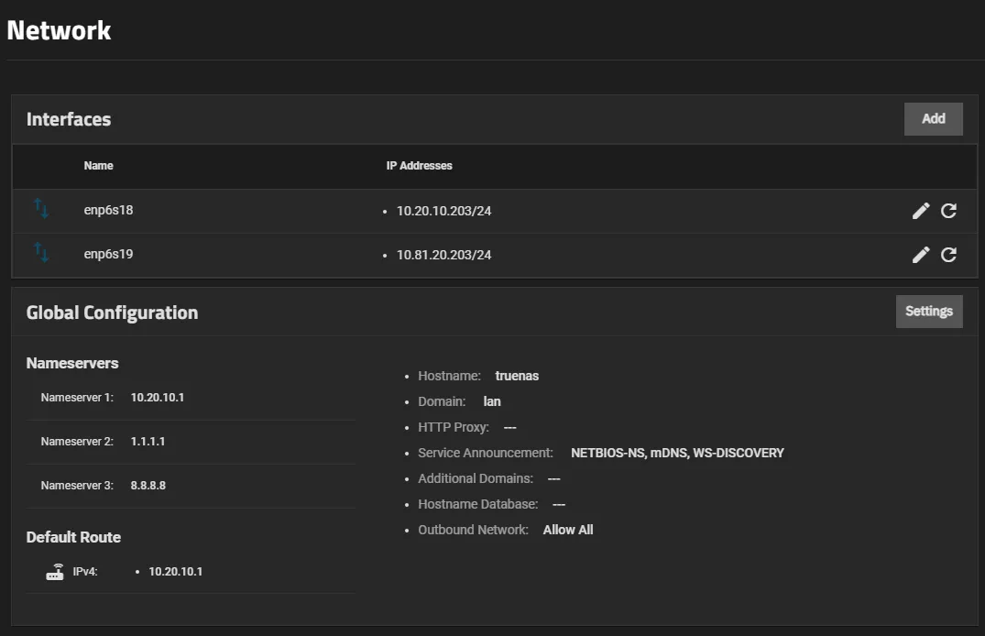This screenshot has height=636, width=985.
Task: Click the traffic arrows icon beside enp6s18
Action: click(41, 210)
